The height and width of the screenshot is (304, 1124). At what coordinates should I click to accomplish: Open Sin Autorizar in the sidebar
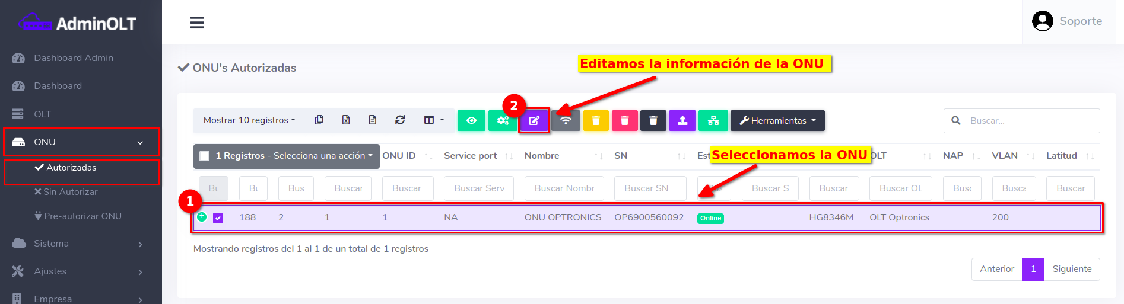[70, 192]
